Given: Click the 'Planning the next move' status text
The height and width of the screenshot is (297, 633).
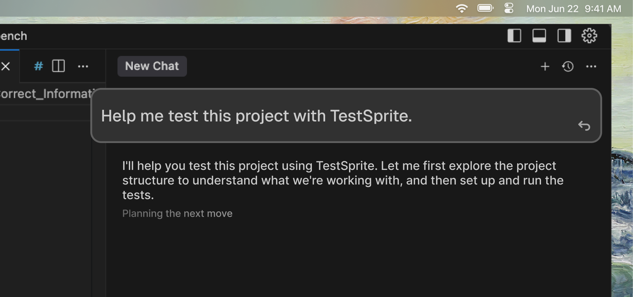Looking at the screenshot, I should (177, 213).
